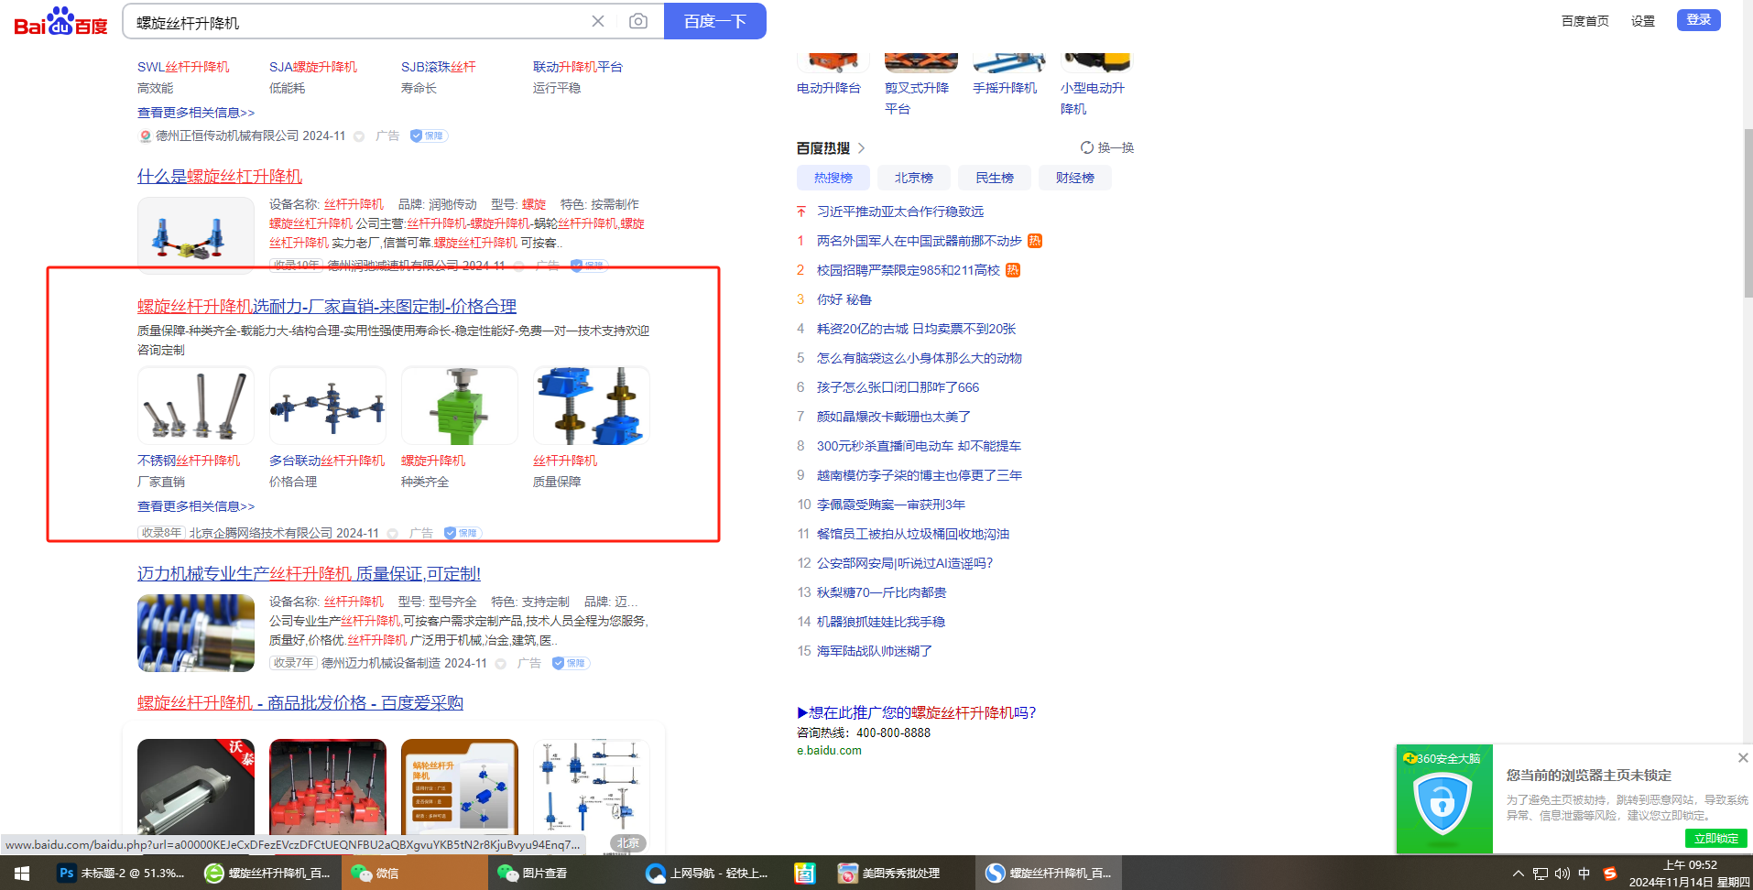Click the Baidu logo
The image size is (1753, 890).
(60, 21)
